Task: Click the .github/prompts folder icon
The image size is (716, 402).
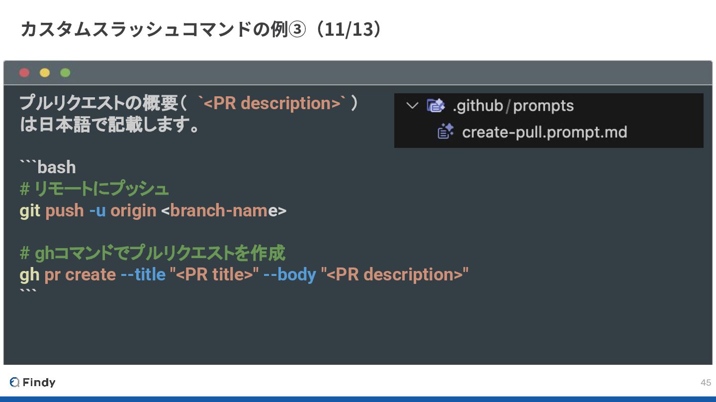Action: coord(436,106)
